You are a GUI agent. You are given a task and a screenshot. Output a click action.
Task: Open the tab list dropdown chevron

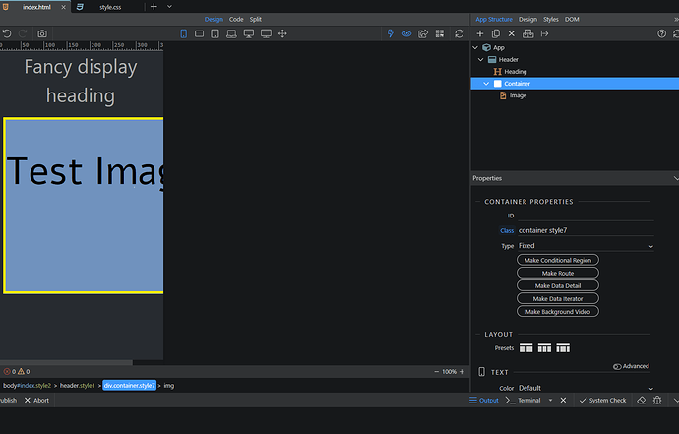pos(169,7)
